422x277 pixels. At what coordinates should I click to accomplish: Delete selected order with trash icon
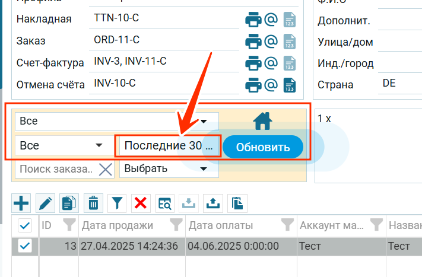(x=93, y=203)
